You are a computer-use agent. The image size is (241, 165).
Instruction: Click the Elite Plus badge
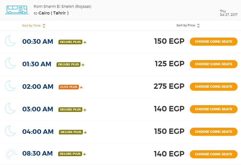(68, 87)
